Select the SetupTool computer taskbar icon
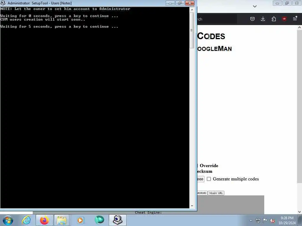302x226 pixels. point(118,220)
